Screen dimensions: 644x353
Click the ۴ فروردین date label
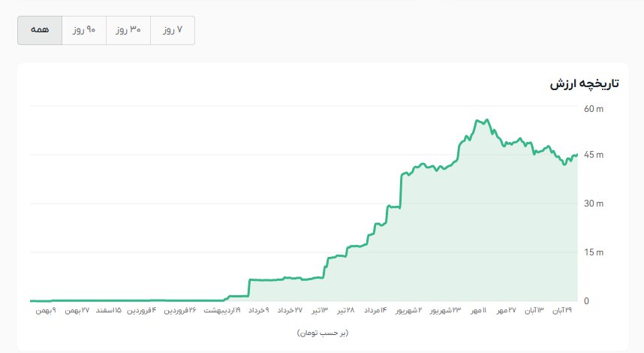tap(142, 310)
